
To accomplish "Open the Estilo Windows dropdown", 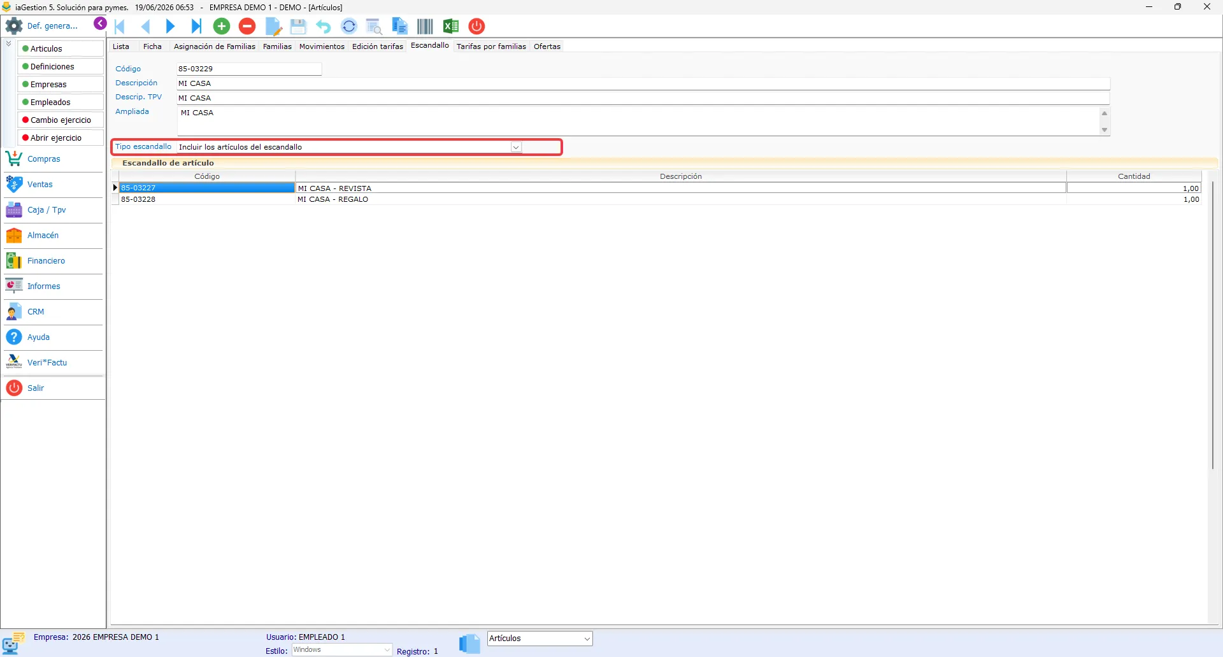I will click(387, 650).
